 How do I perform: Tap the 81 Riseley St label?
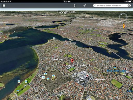click(x=82, y=65)
